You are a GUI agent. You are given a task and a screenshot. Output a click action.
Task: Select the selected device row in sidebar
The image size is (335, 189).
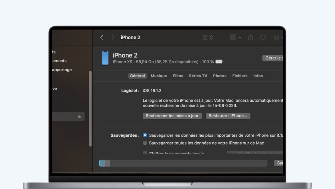[68, 117]
